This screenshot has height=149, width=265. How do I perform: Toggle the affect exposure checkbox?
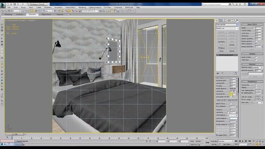[x=256, y=44]
